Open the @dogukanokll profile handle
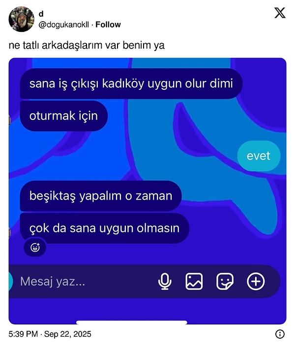 click(64, 25)
